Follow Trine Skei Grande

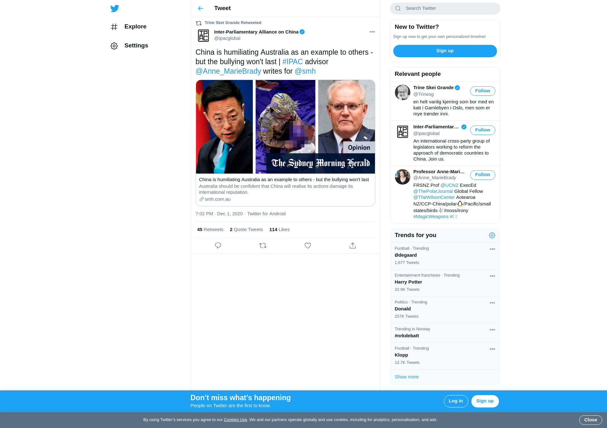point(482,91)
